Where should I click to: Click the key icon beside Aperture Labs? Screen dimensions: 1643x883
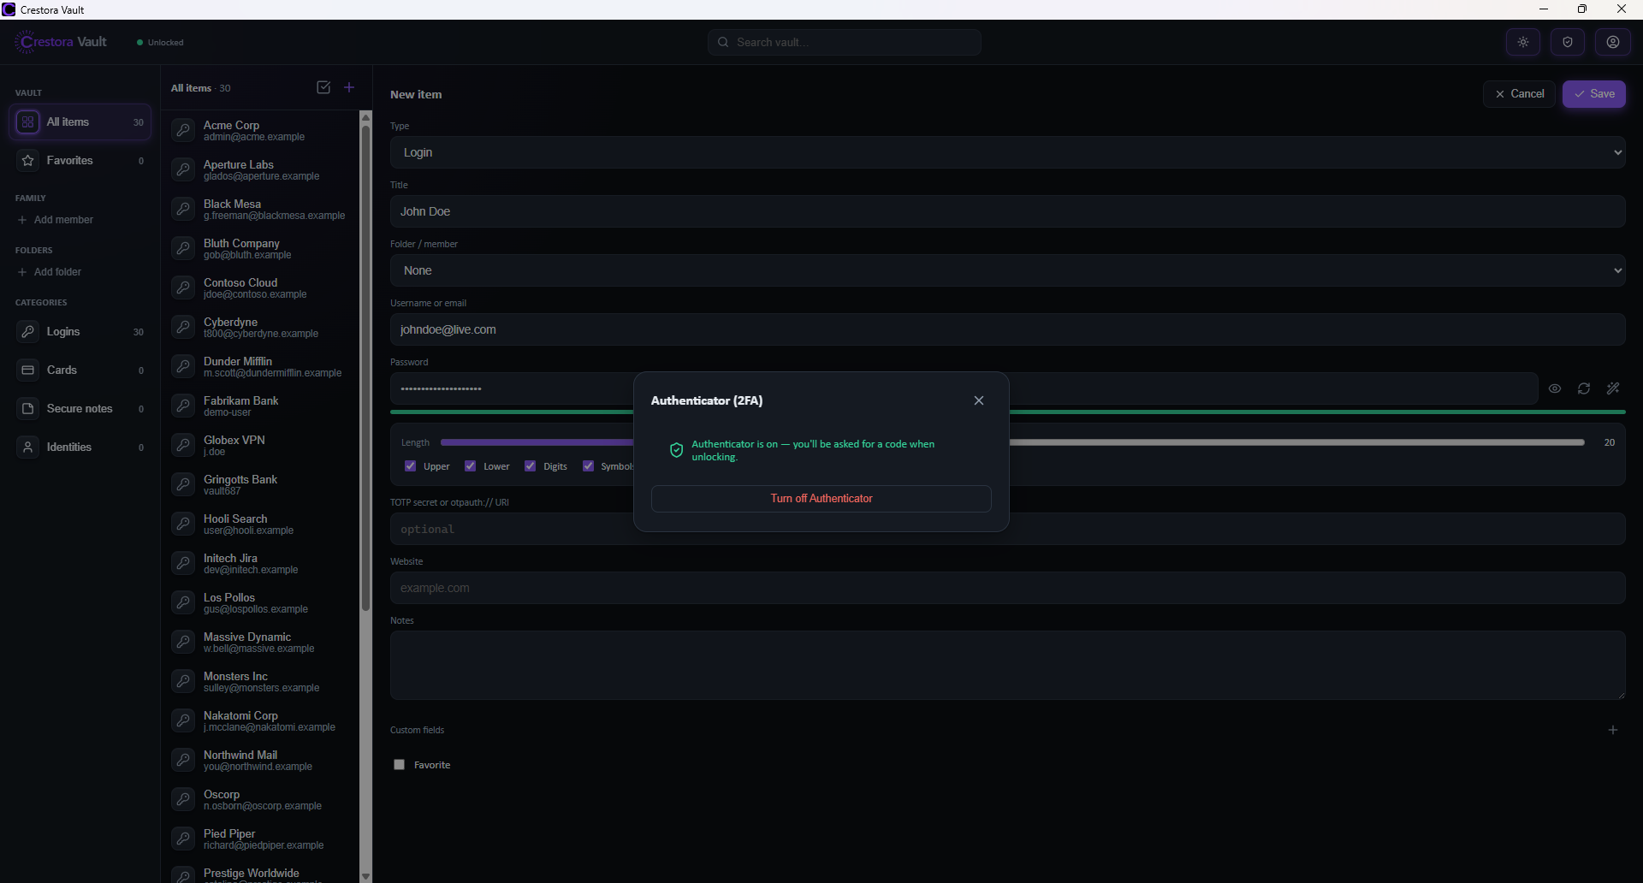tap(183, 169)
